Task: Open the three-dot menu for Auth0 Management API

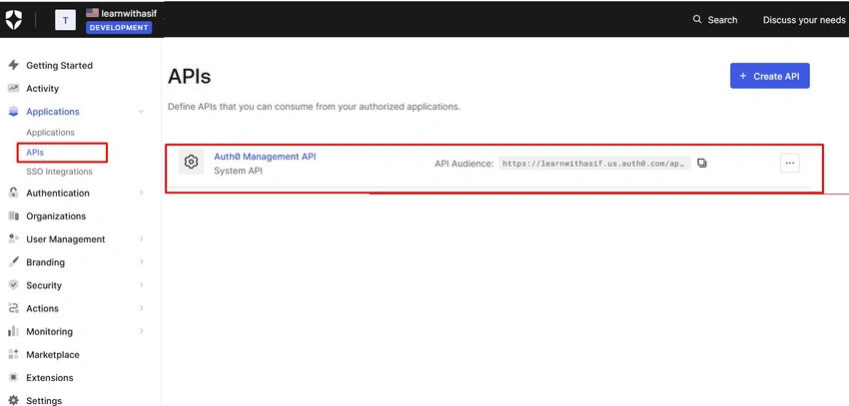Action: point(789,163)
